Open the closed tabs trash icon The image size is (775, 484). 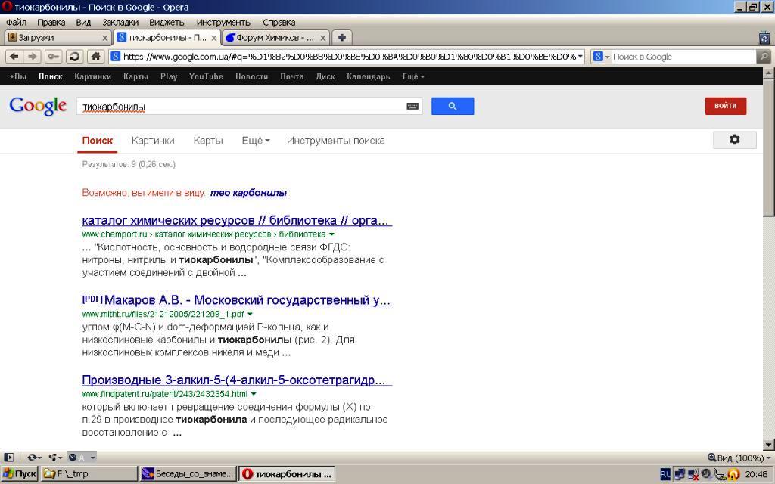(764, 37)
